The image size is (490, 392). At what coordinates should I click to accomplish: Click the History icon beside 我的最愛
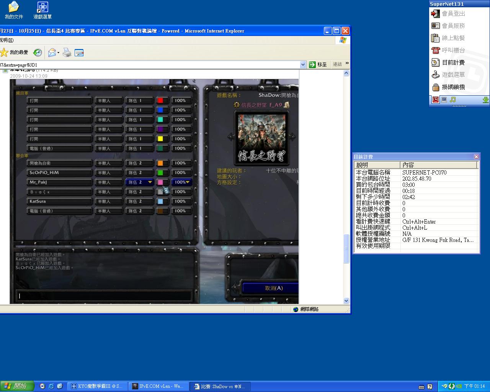click(x=38, y=53)
